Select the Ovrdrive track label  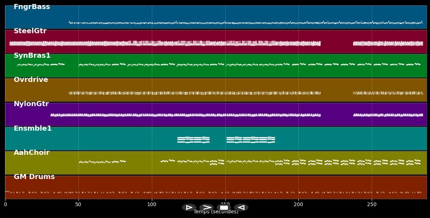pos(31,79)
